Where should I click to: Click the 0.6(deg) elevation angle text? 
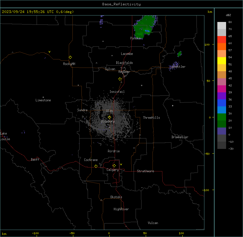point(65,12)
